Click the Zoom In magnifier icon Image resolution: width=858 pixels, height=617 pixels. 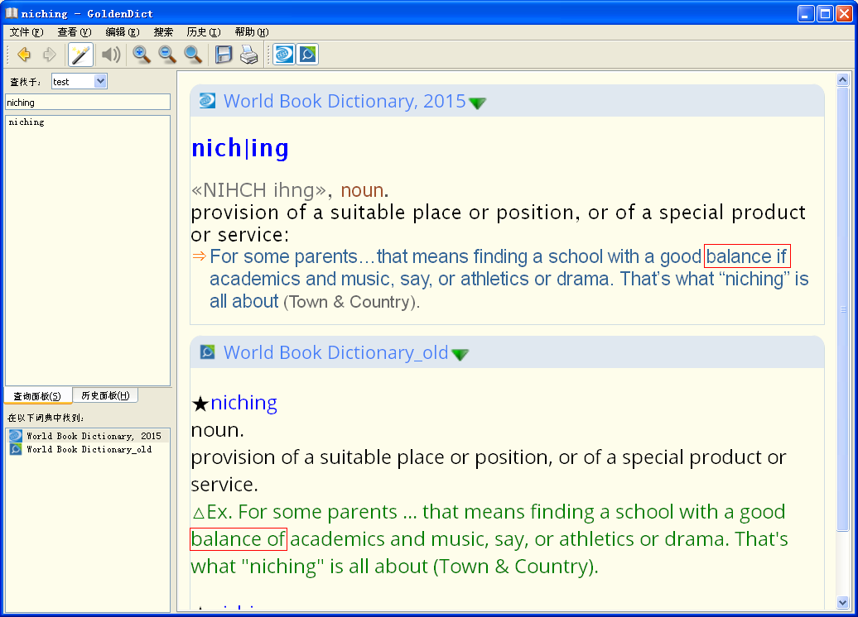(142, 55)
